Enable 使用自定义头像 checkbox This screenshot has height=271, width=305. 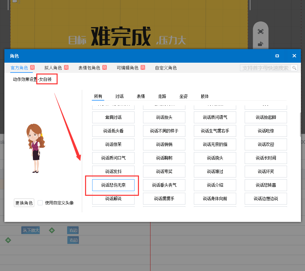click(40, 203)
